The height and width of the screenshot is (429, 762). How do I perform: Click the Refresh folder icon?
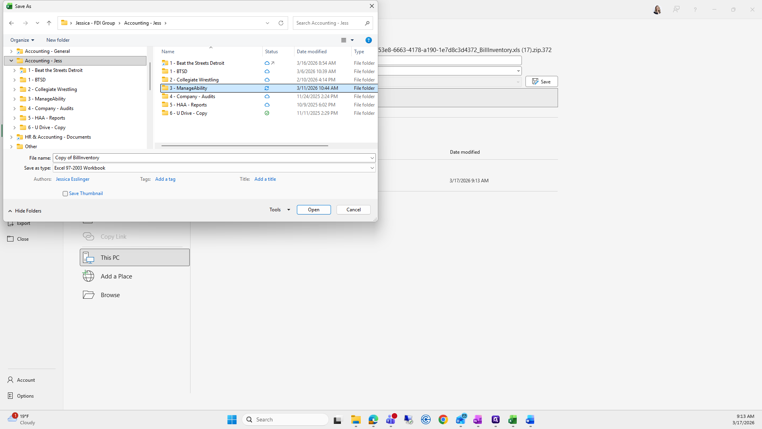coord(281,23)
